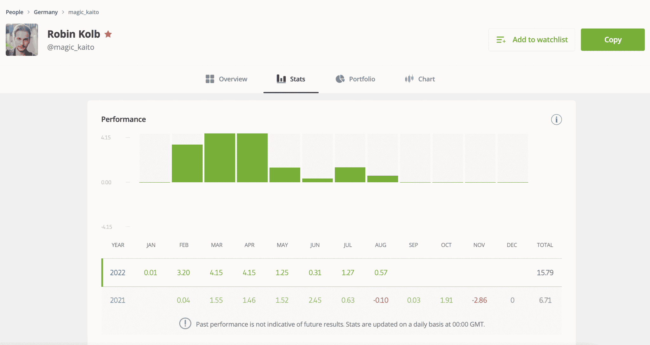
Task: Click the Overview grid icon
Action: (x=210, y=79)
